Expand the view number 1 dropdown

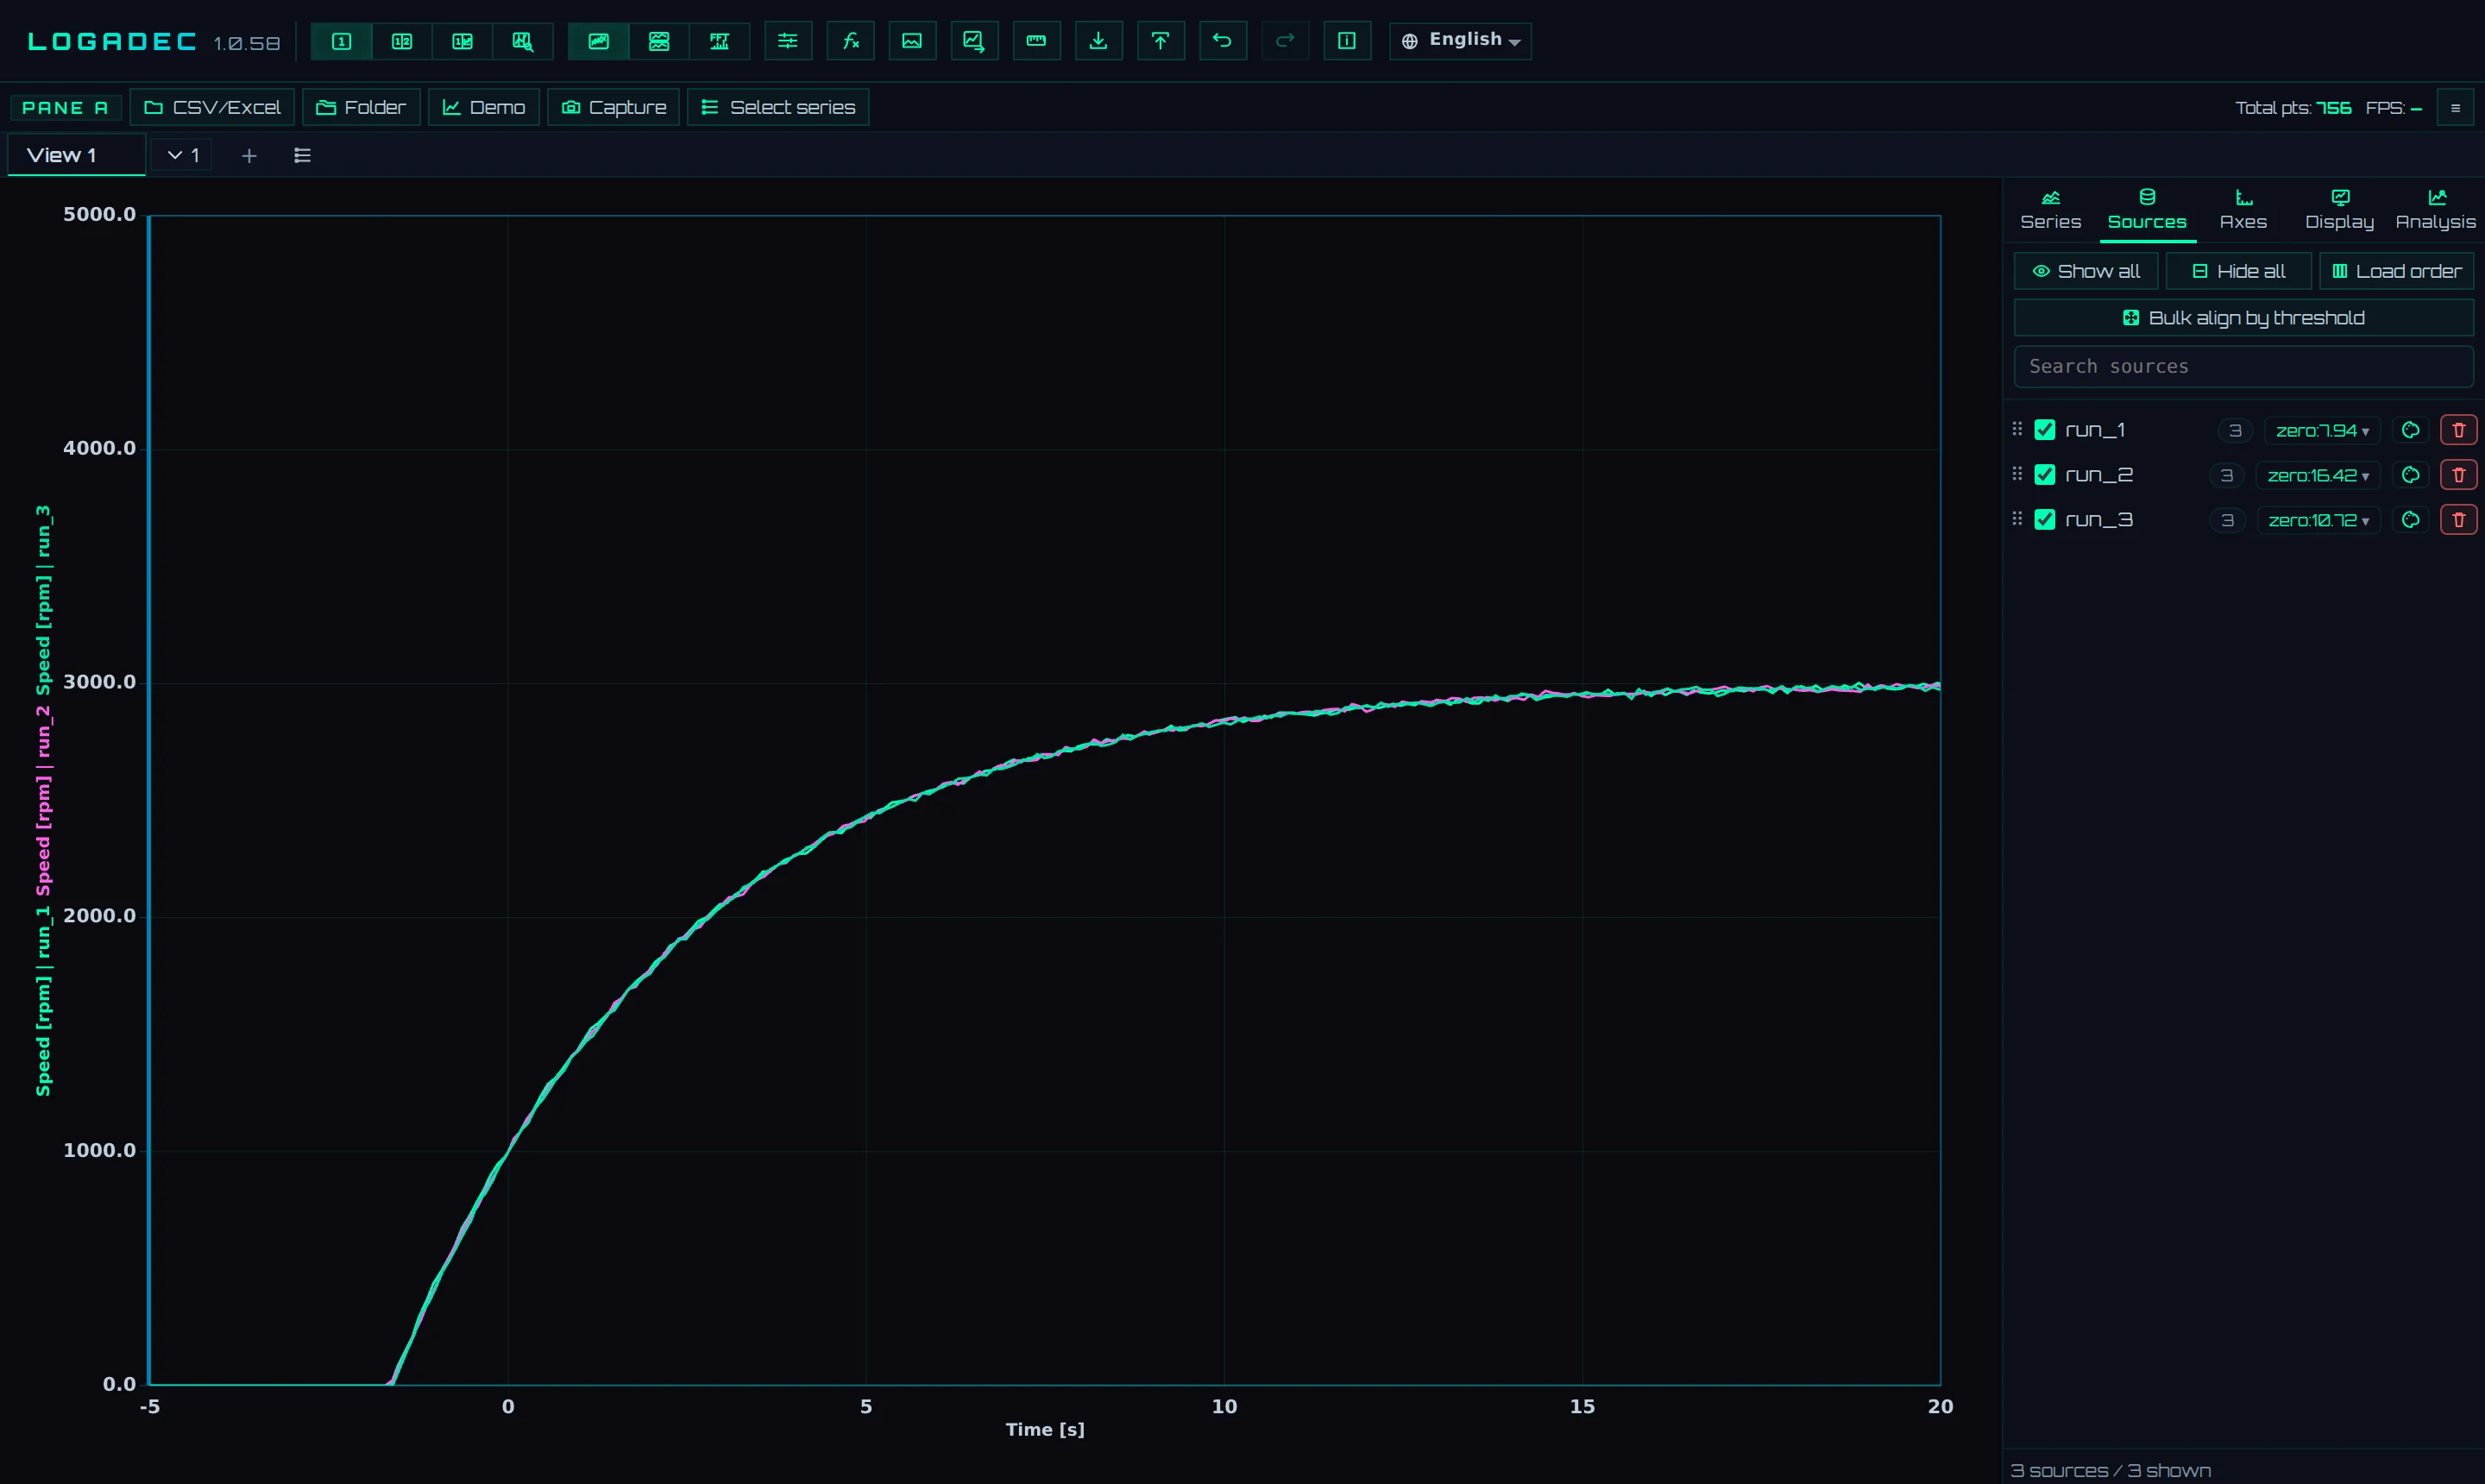pyautogui.click(x=183, y=155)
